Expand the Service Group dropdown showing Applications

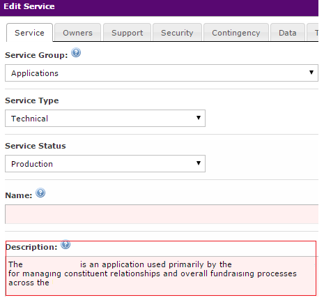click(x=162, y=73)
